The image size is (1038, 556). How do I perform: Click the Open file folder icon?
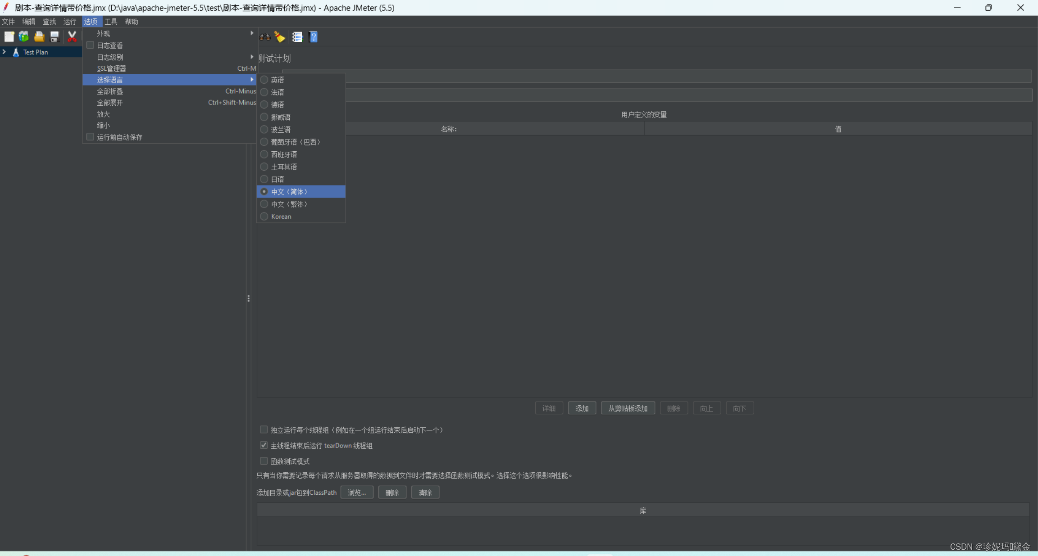(x=39, y=36)
